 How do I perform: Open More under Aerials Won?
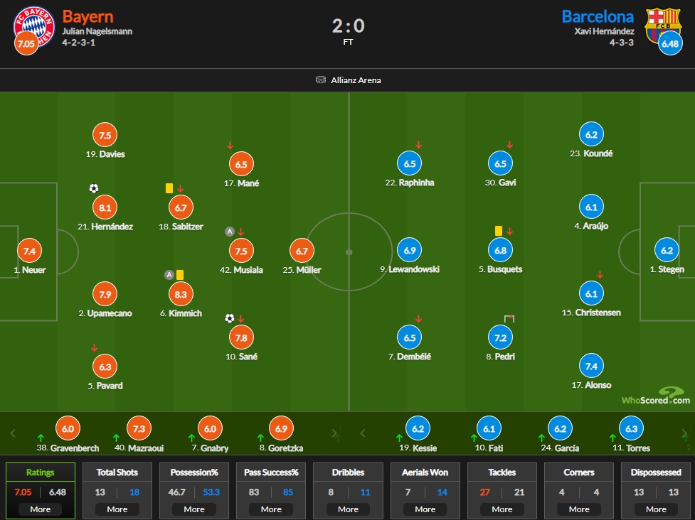[425, 509]
